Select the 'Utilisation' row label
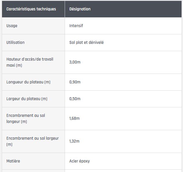Image resolution: width=183 pixels, height=172 pixels. coord(15,42)
